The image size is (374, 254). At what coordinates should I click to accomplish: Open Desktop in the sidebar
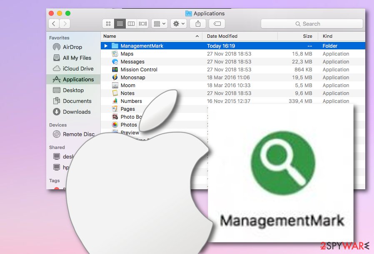pos(73,90)
